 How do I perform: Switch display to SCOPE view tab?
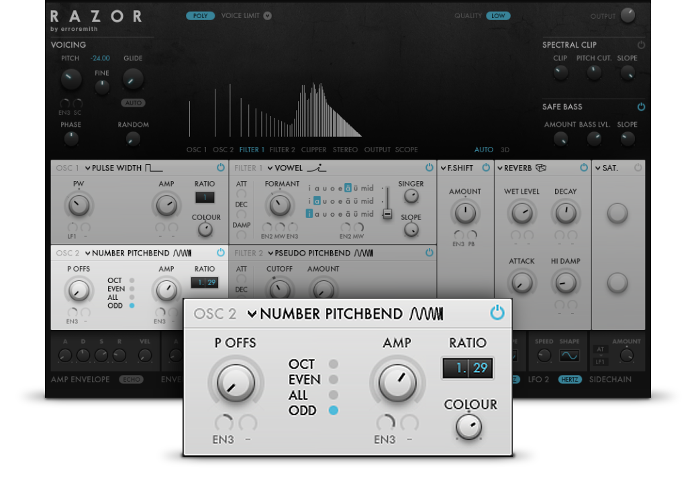pyautogui.click(x=407, y=150)
